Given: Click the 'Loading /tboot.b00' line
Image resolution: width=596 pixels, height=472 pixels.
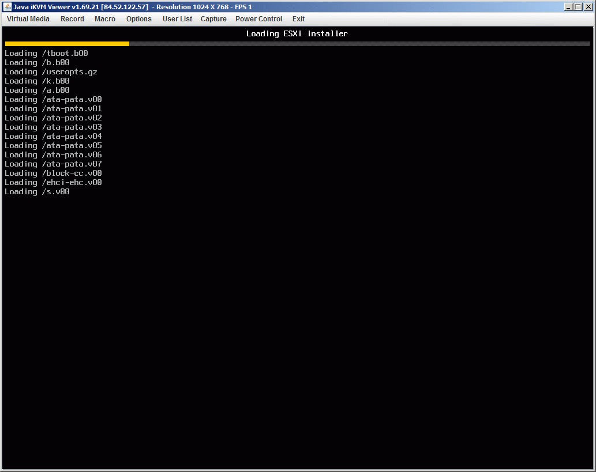Looking at the screenshot, I should 46,54.
